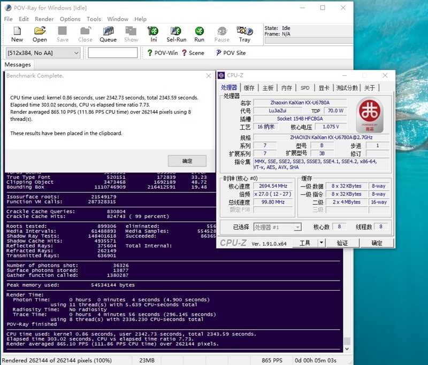428x365 pixels.
Task: Send POV-Ray to tray using Tray icon
Action: click(245, 33)
